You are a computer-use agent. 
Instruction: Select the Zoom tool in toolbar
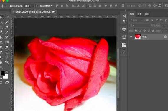point(7,62)
